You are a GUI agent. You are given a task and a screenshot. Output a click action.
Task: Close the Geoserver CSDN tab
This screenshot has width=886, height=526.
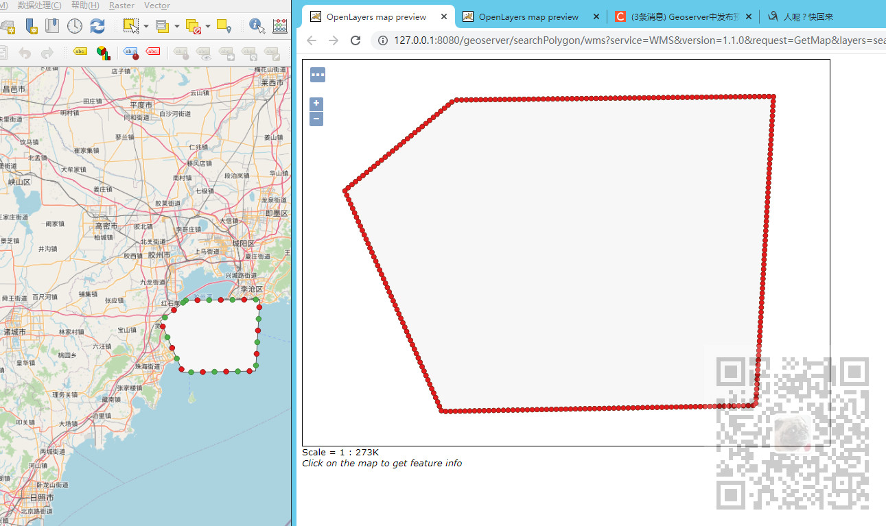748,16
